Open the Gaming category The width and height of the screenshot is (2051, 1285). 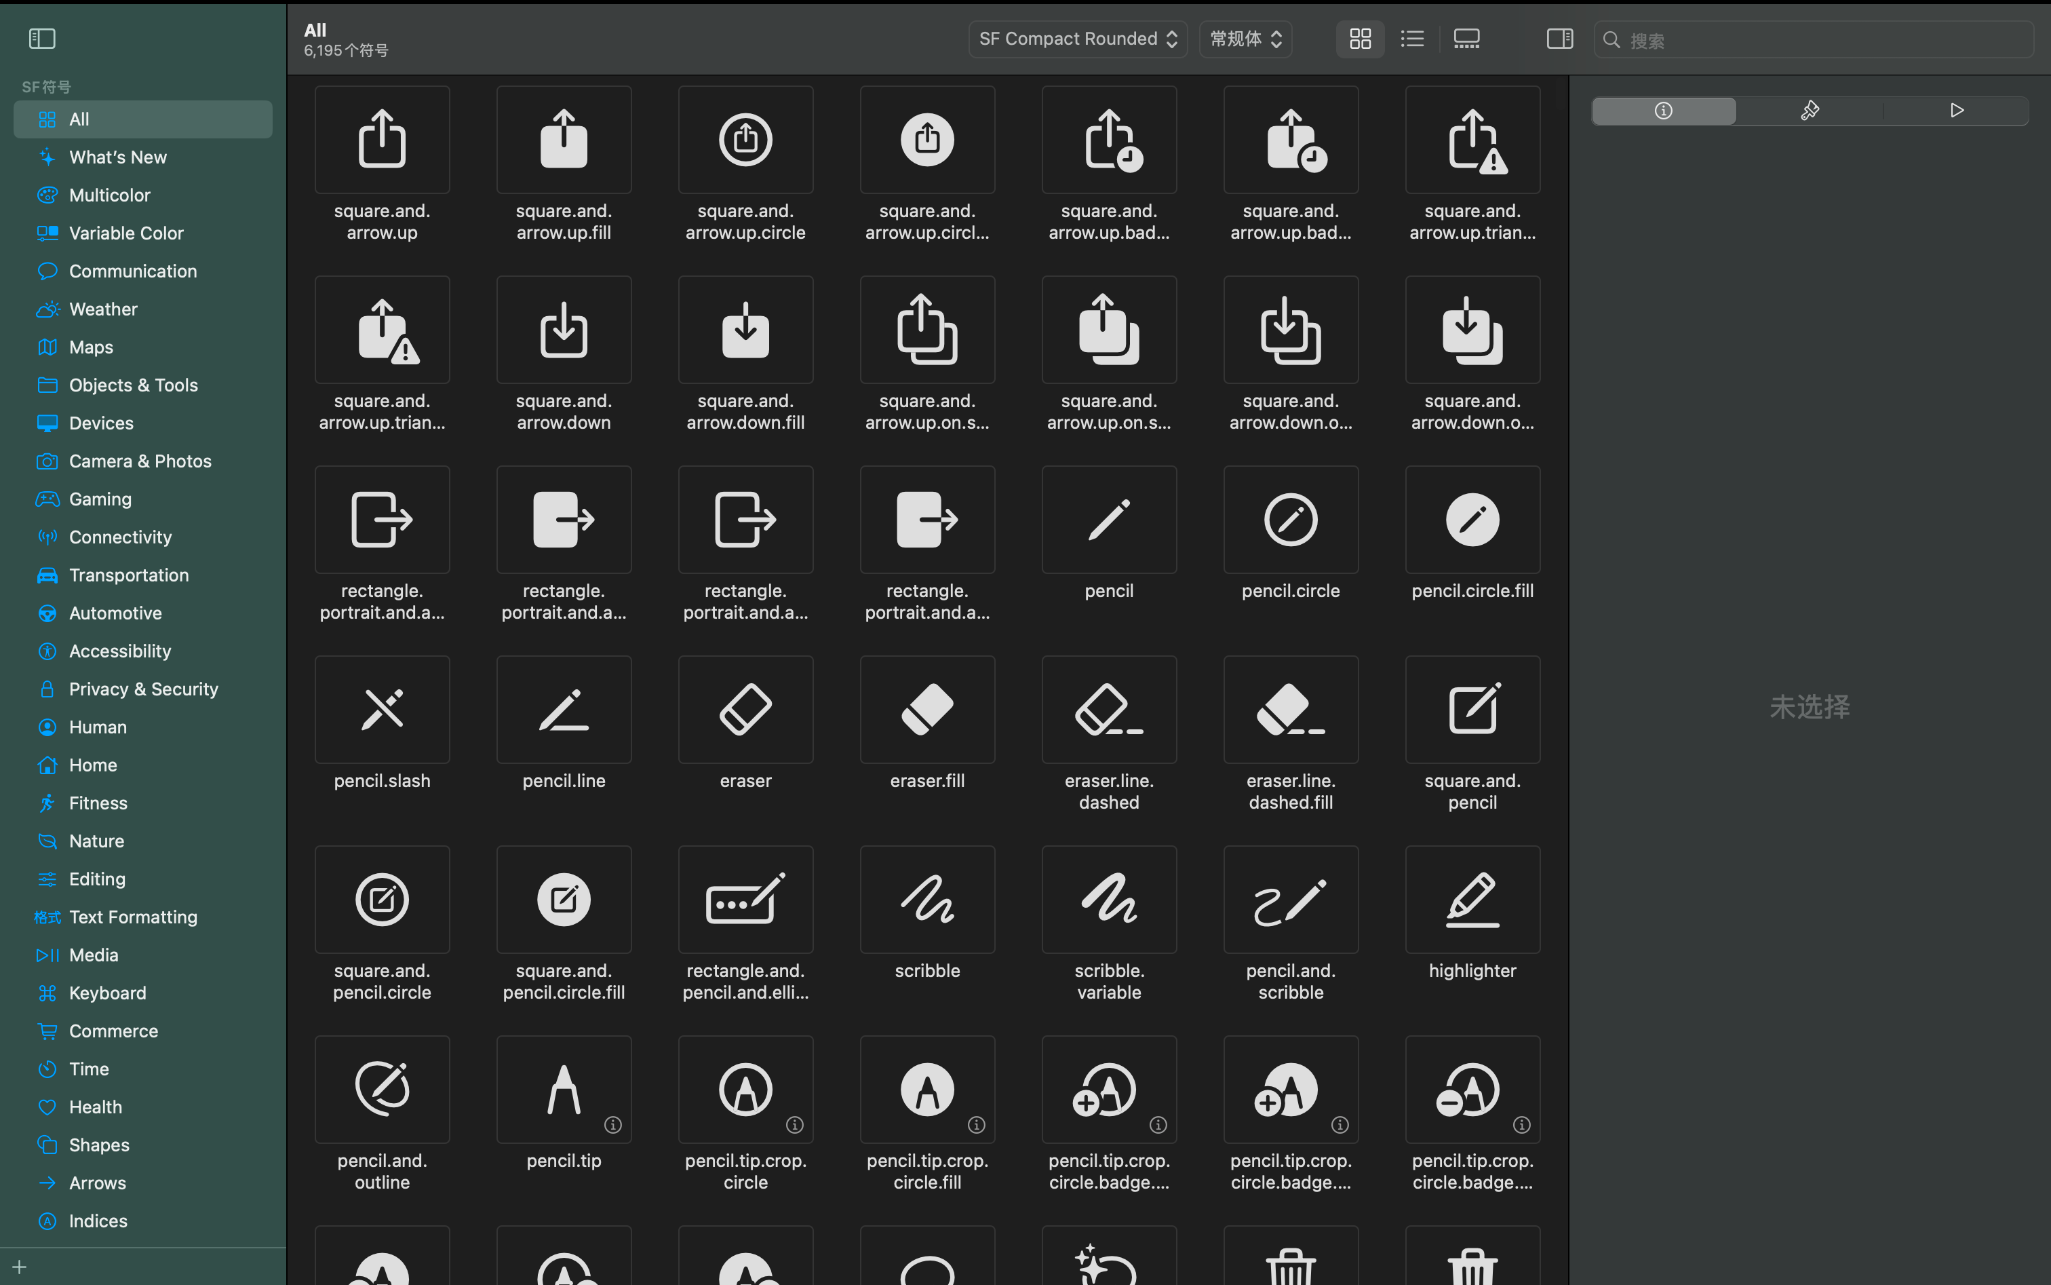click(142, 499)
